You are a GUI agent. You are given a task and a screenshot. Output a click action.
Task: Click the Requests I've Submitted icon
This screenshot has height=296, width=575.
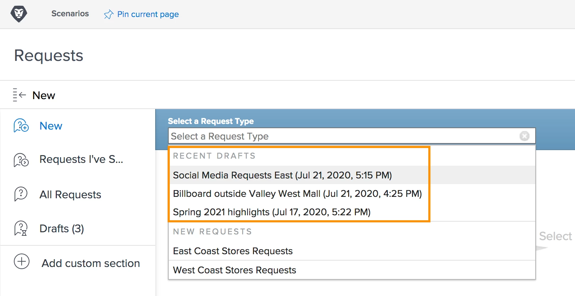pyautogui.click(x=21, y=160)
